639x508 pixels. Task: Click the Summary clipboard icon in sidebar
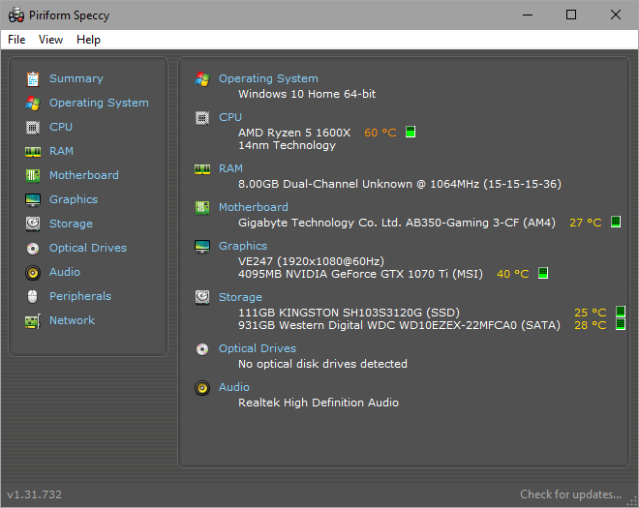coord(33,78)
